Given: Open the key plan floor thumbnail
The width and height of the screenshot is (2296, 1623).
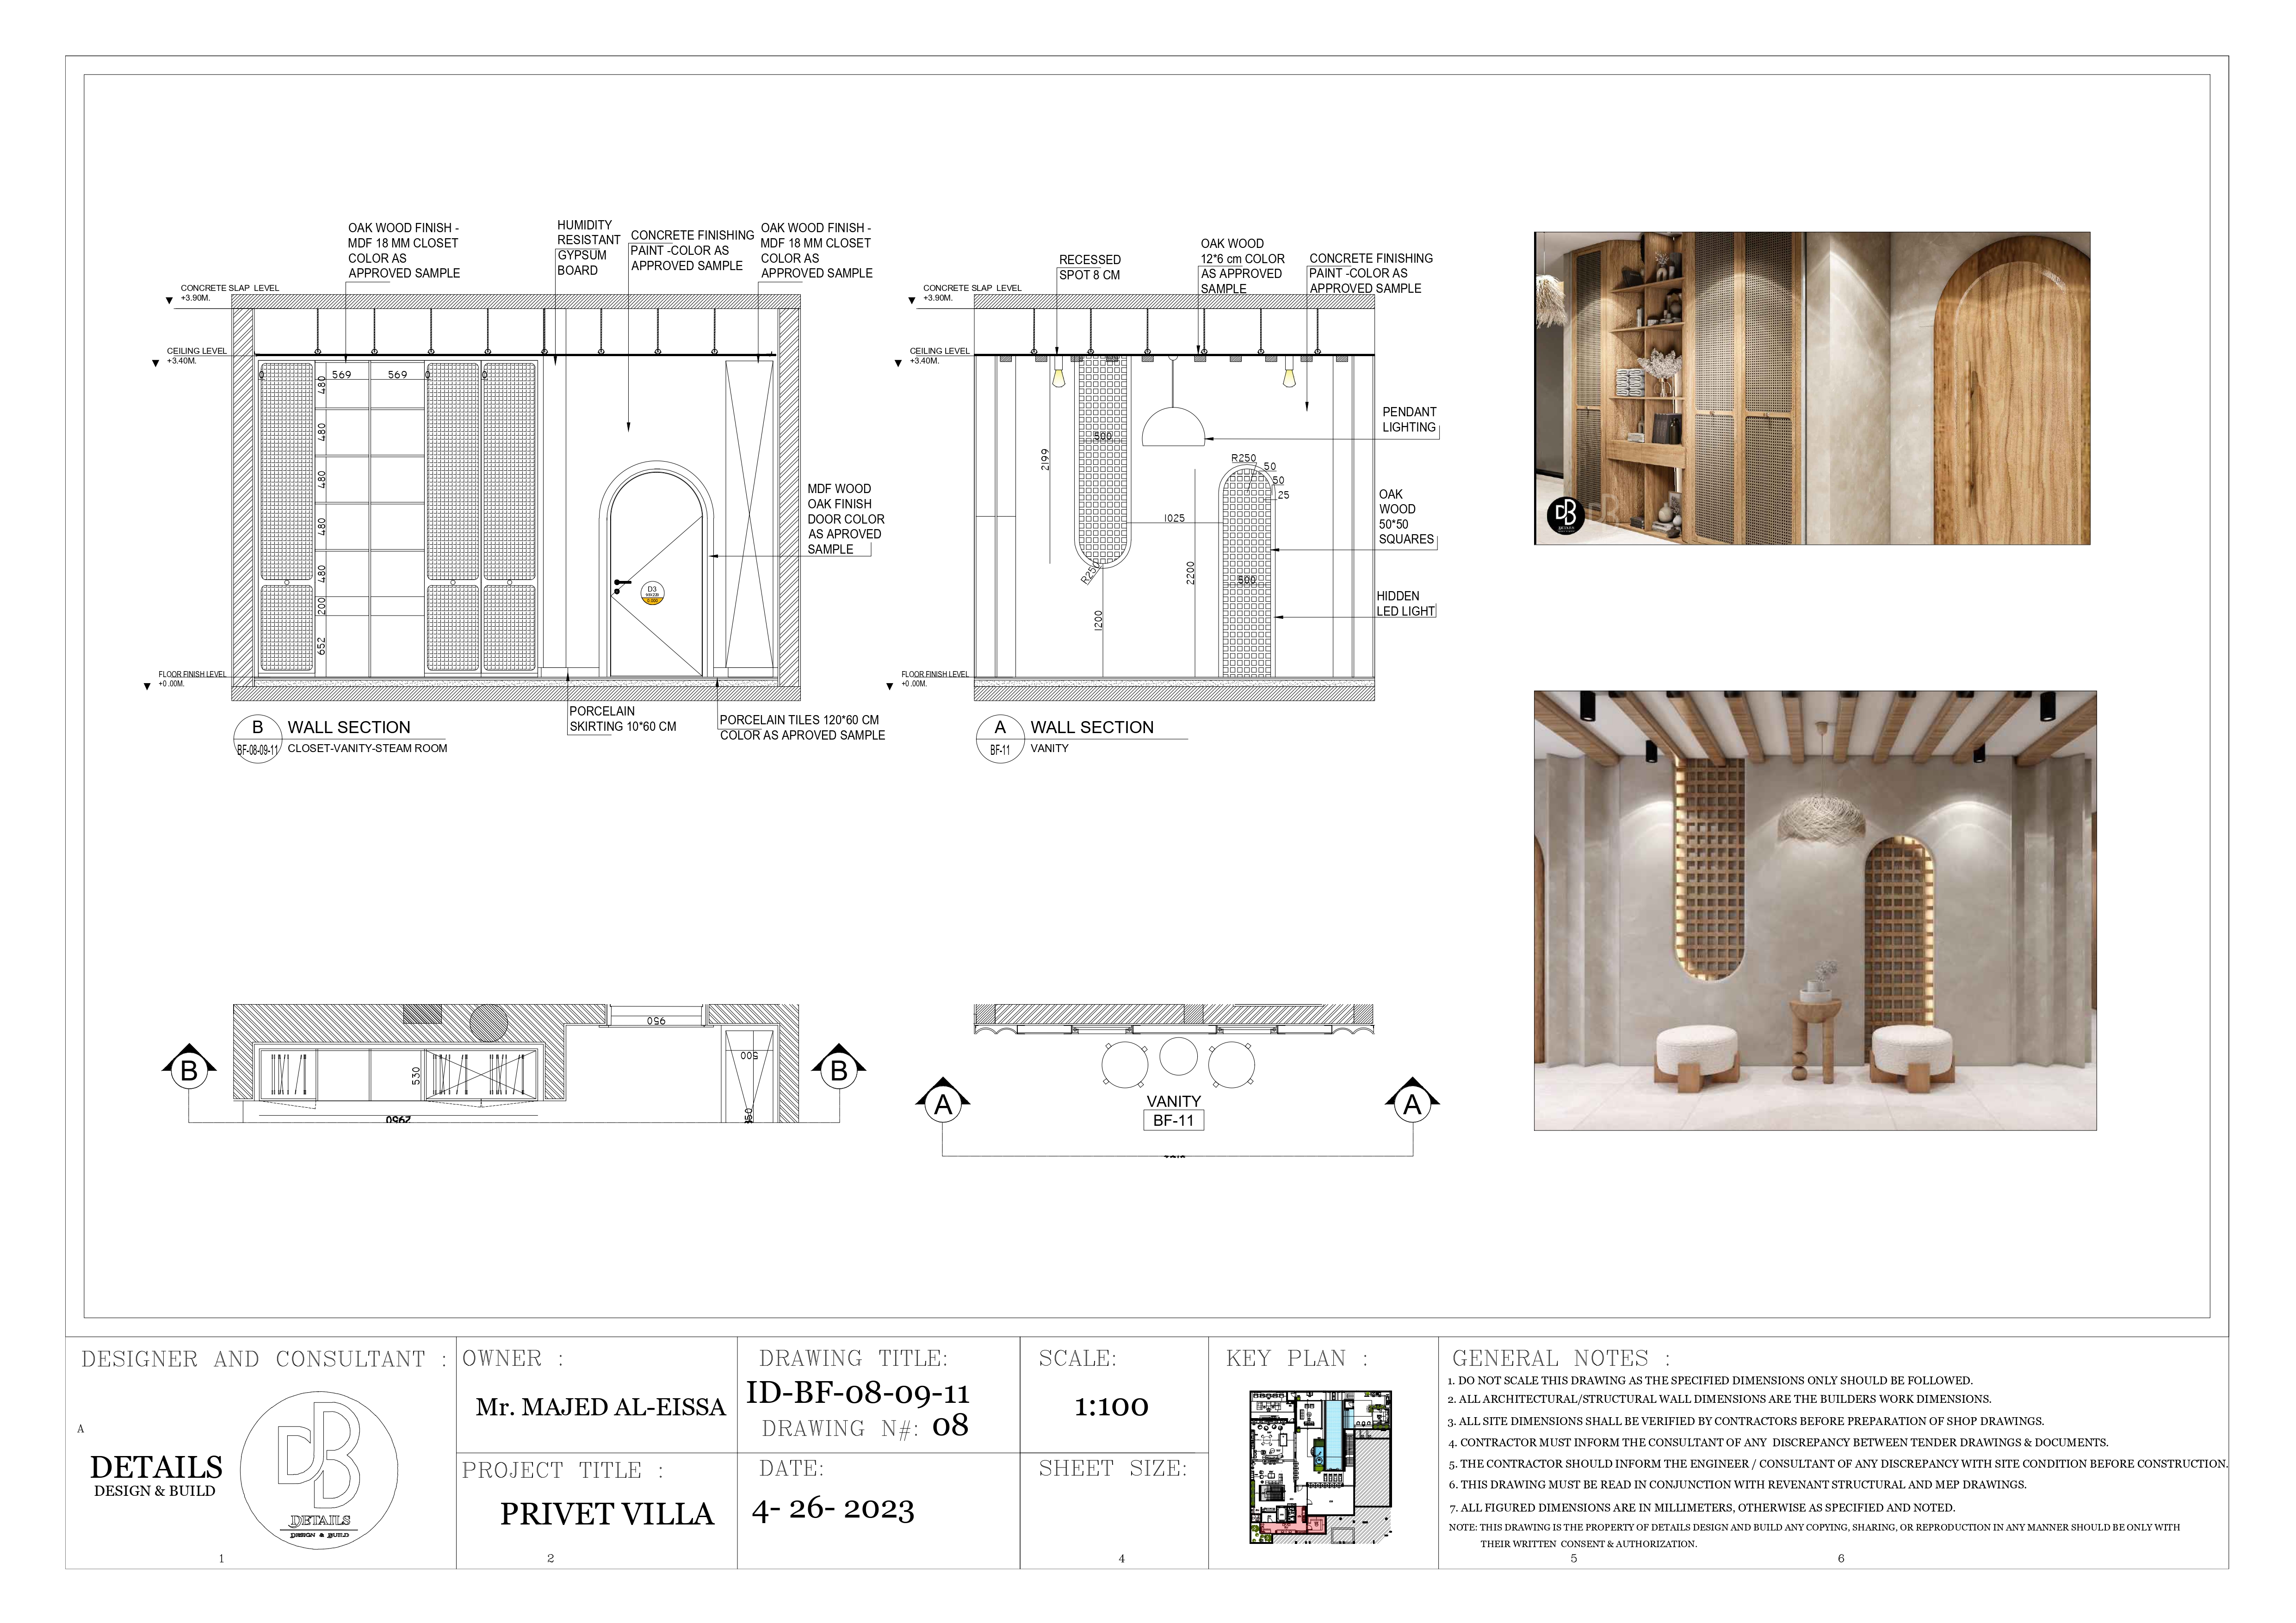Looking at the screenshot, I should click(x=1320, y=1466).
